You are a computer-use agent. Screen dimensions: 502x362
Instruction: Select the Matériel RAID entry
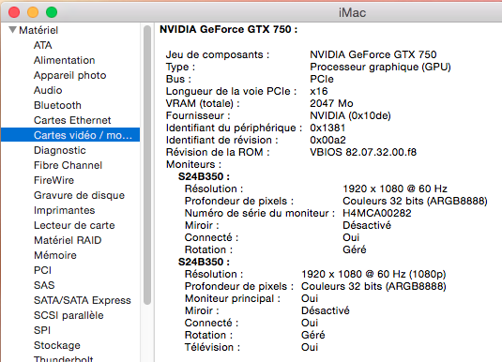(68, 240)
